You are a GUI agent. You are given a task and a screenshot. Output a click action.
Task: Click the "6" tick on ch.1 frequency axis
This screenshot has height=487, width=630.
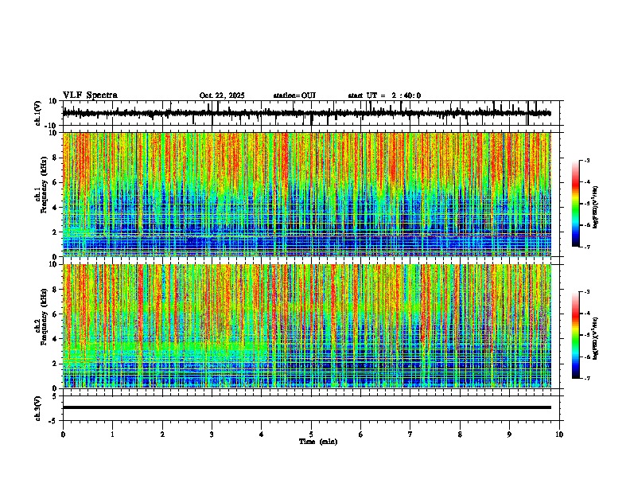56,182
